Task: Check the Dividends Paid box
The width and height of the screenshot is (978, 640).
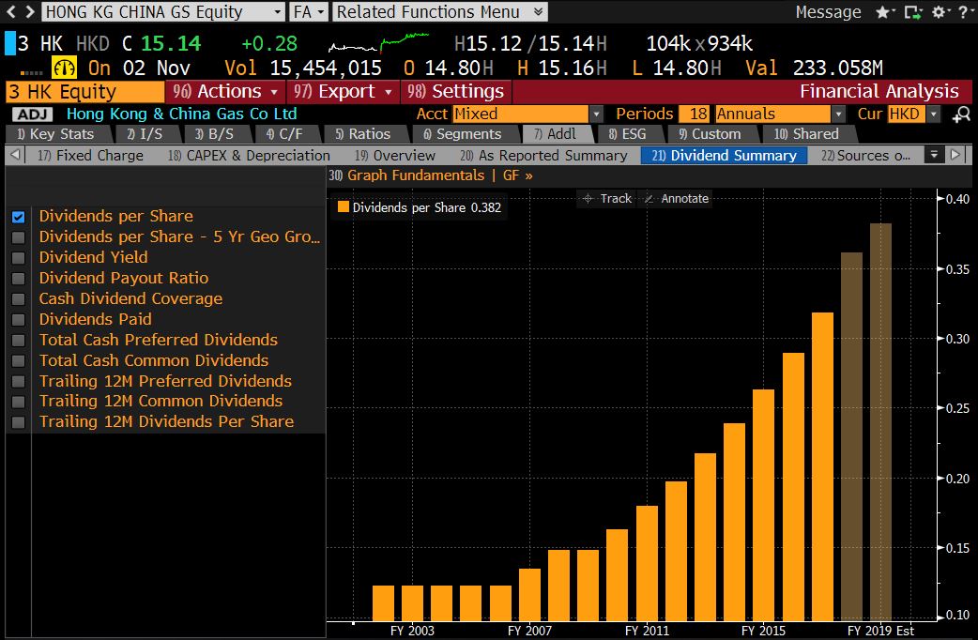Action: (18, 320)
